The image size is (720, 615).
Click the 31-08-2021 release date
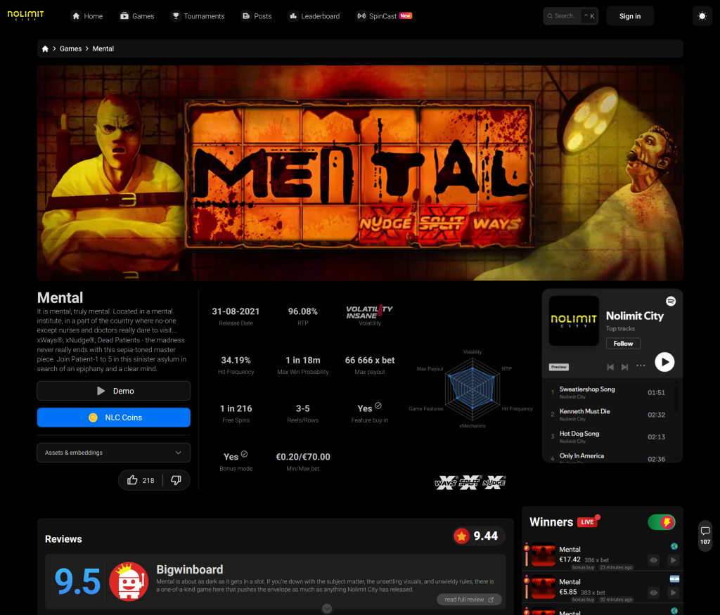[236, 311]
